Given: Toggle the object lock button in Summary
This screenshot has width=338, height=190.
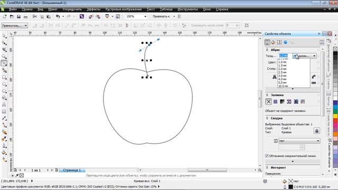Looking at the screenshot, I should click(317, 131).
